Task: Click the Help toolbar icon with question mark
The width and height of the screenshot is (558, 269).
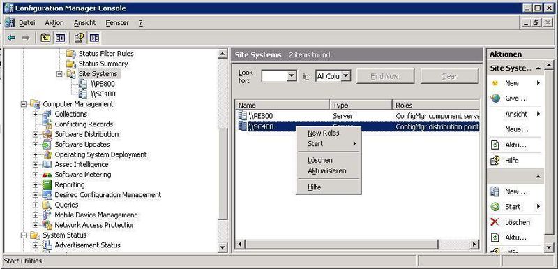Action: pyautogui.click(x=80, y=38)
